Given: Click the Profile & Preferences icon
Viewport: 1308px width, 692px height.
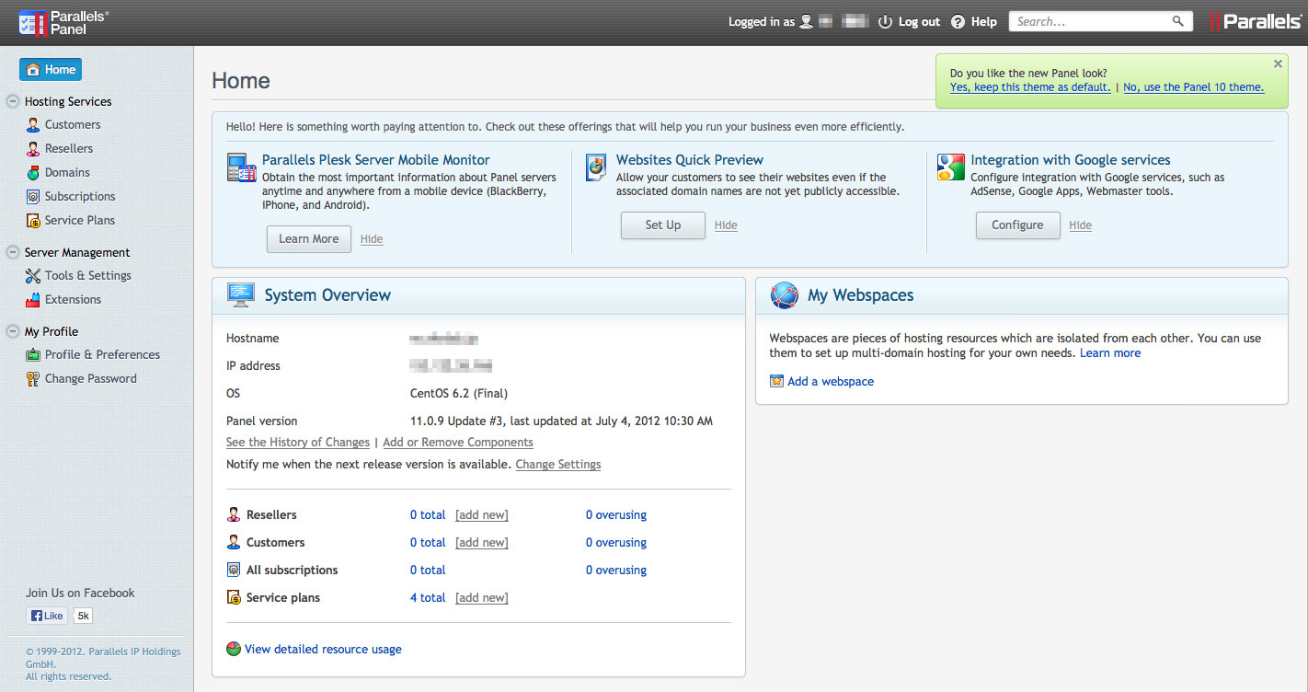Looking at the screenshot, I should coord(33,355).
